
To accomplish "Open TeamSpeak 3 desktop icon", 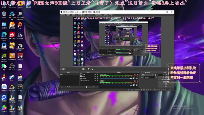I will pyautogui.click(x=12, y=6).
